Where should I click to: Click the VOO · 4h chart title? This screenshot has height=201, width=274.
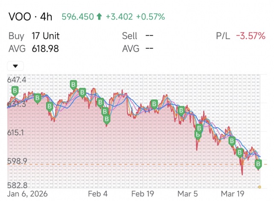coord(30,17)
